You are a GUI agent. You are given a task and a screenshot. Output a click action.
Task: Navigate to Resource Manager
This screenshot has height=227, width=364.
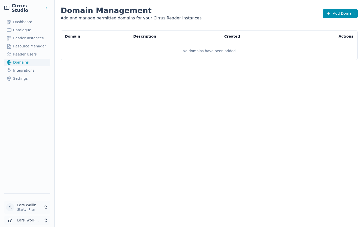coord(27,46)
